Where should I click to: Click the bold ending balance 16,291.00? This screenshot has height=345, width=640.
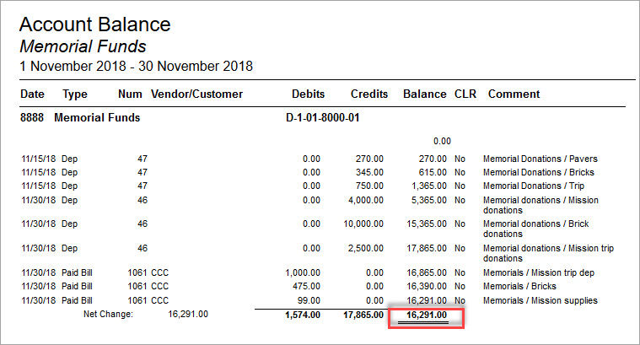[x=427, y=315]
